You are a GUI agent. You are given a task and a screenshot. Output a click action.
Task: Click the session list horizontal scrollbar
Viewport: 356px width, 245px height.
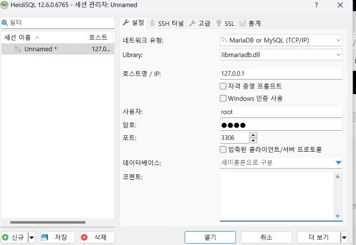(48, 222)
